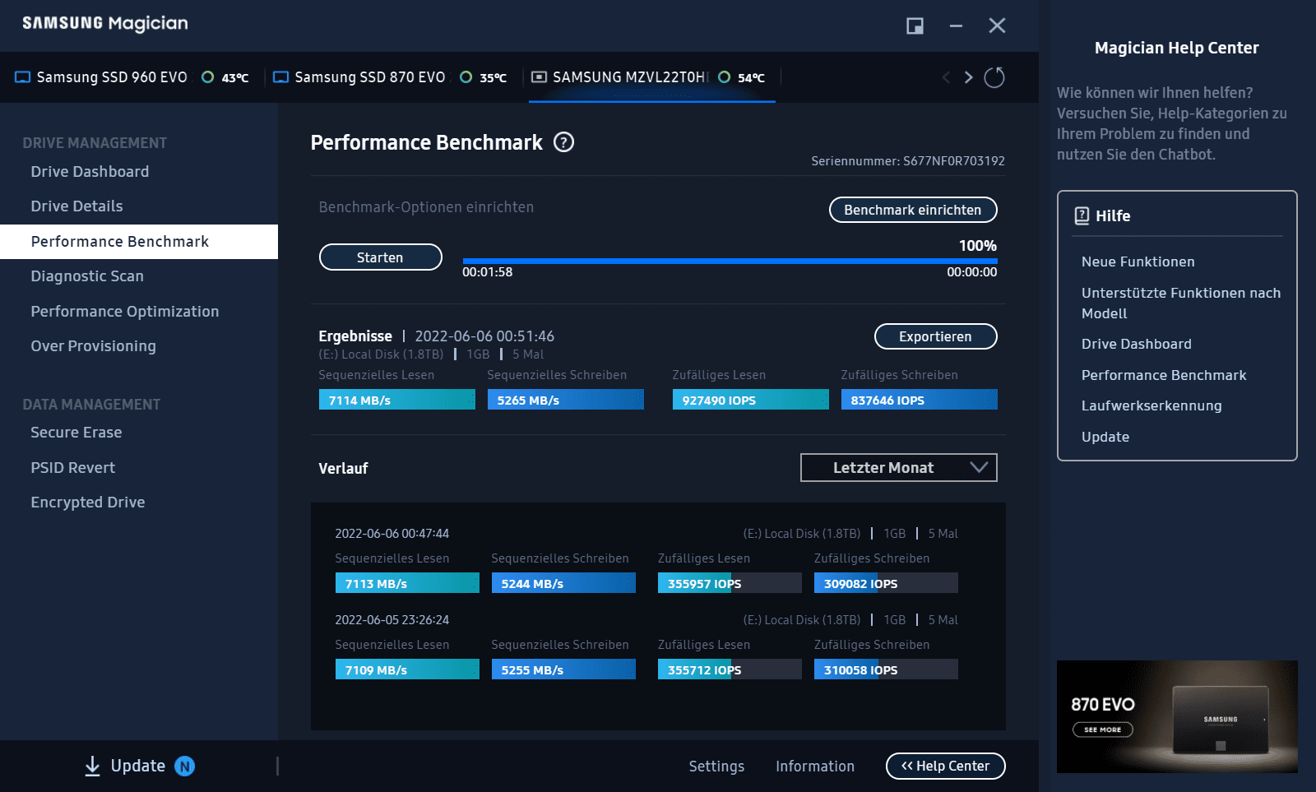The image size is (1316, 792).
Task: Click the Starten benchmark button
Action: point(380,257)
